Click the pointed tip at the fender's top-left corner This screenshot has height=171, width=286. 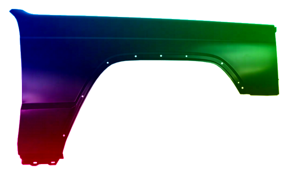(11, 11)
